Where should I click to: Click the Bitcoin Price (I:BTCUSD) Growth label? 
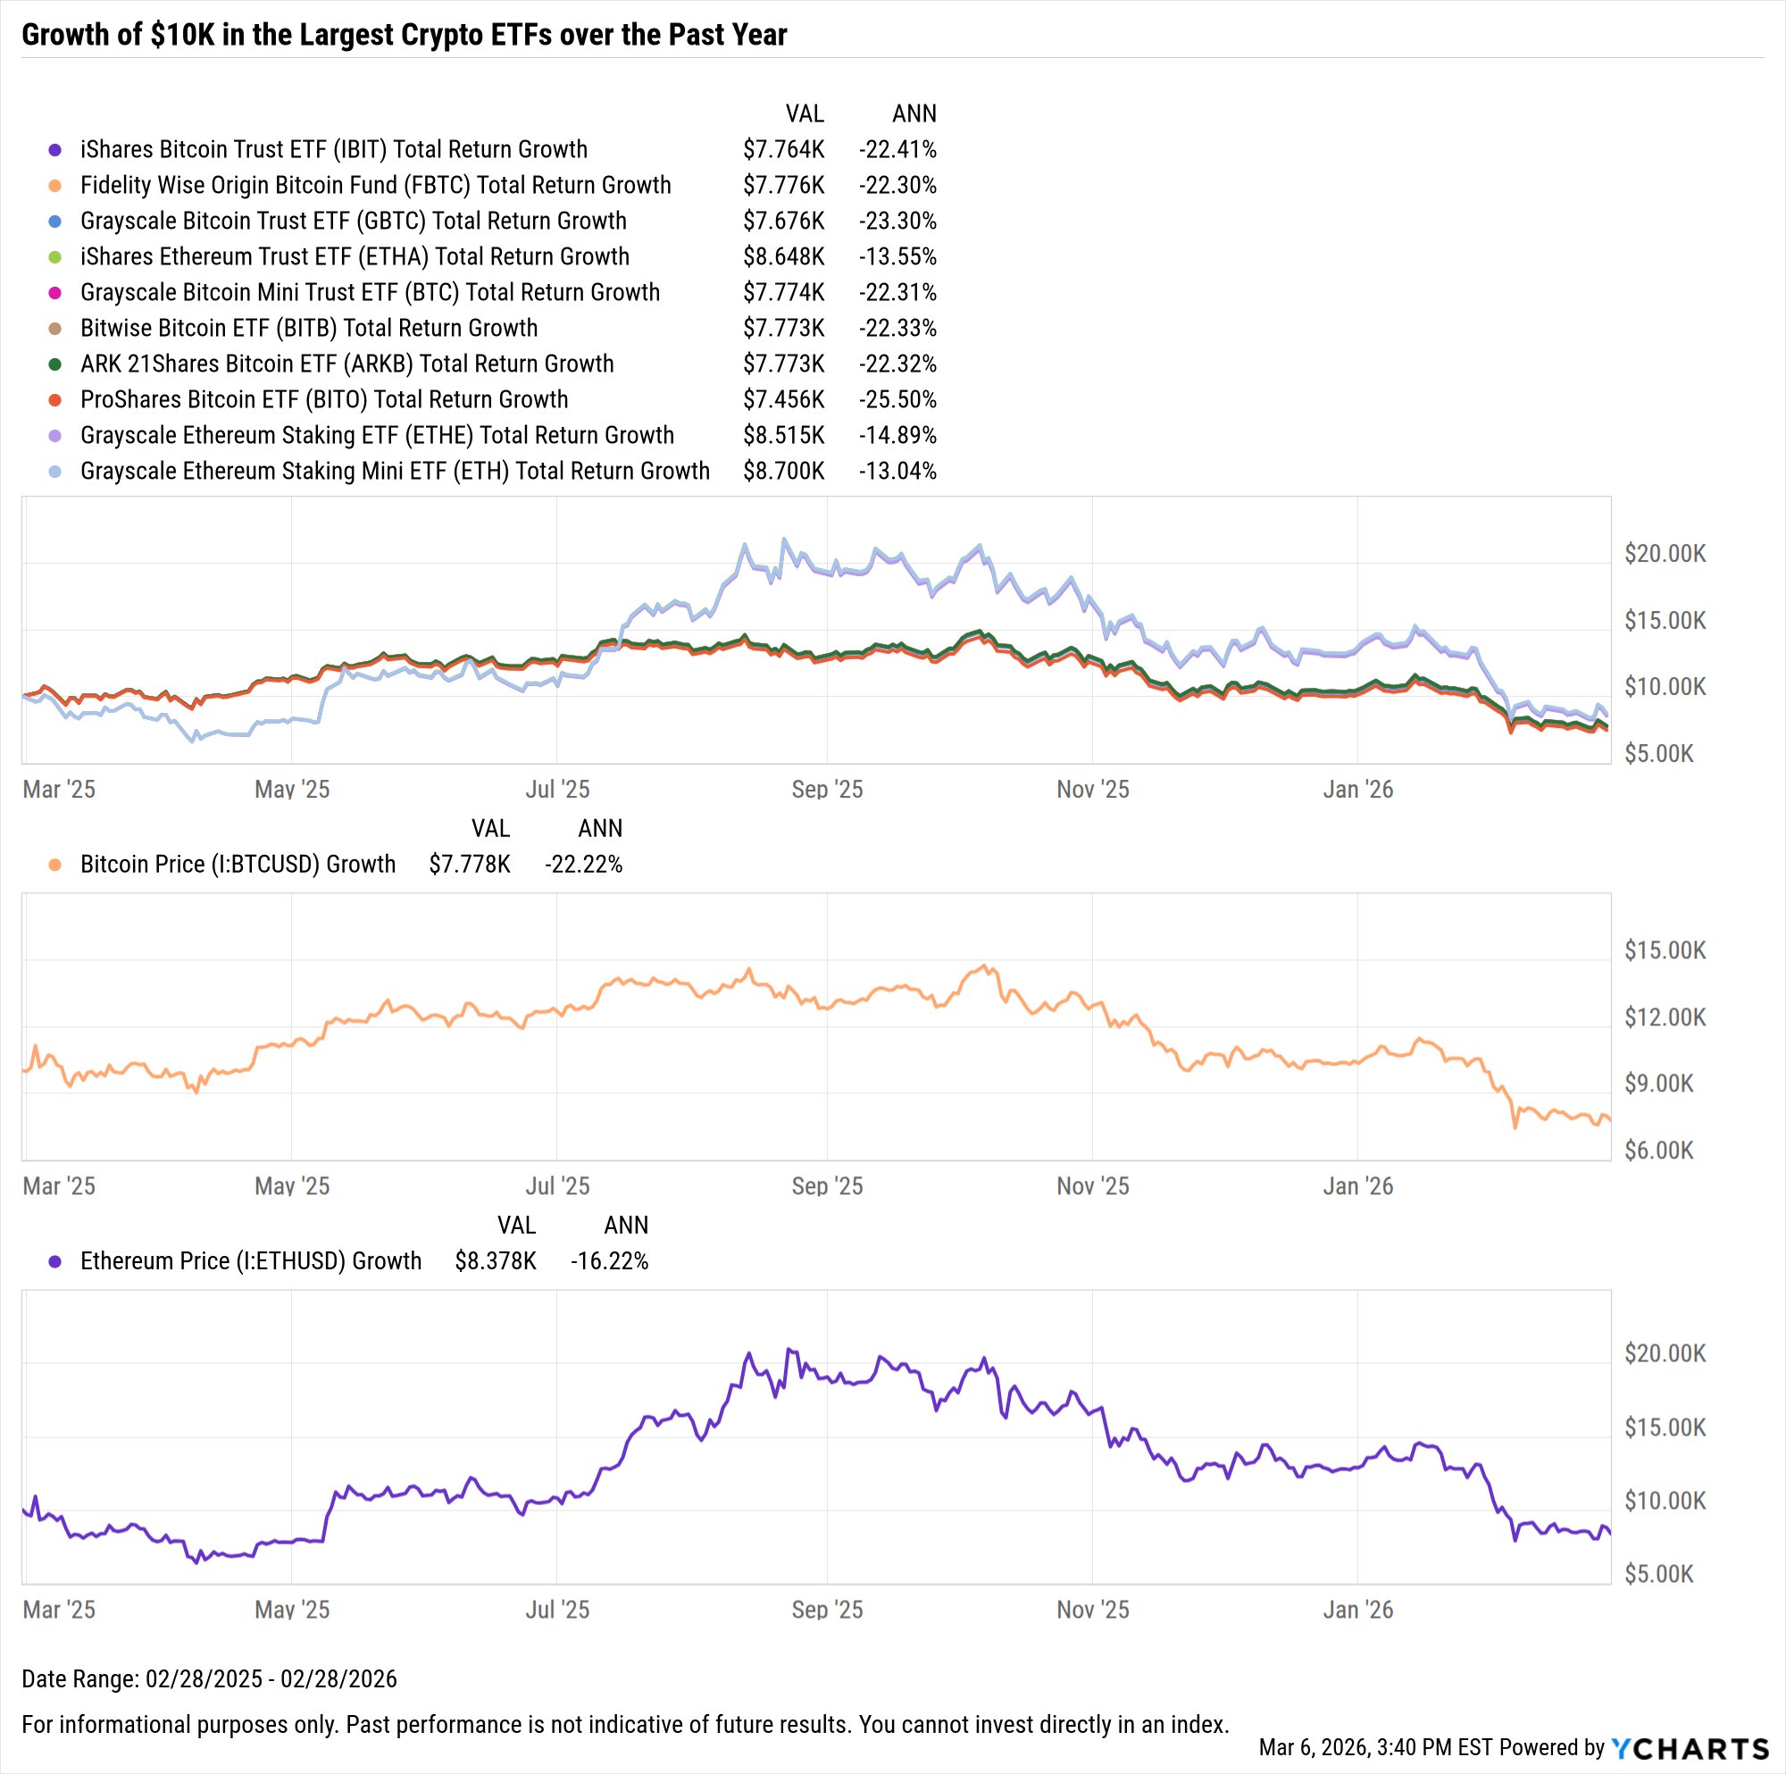pyautogui.click(x=238, y=865)
